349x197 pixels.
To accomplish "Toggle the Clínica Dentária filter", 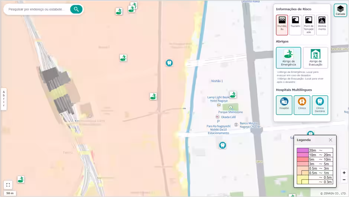I will (320, 105).
